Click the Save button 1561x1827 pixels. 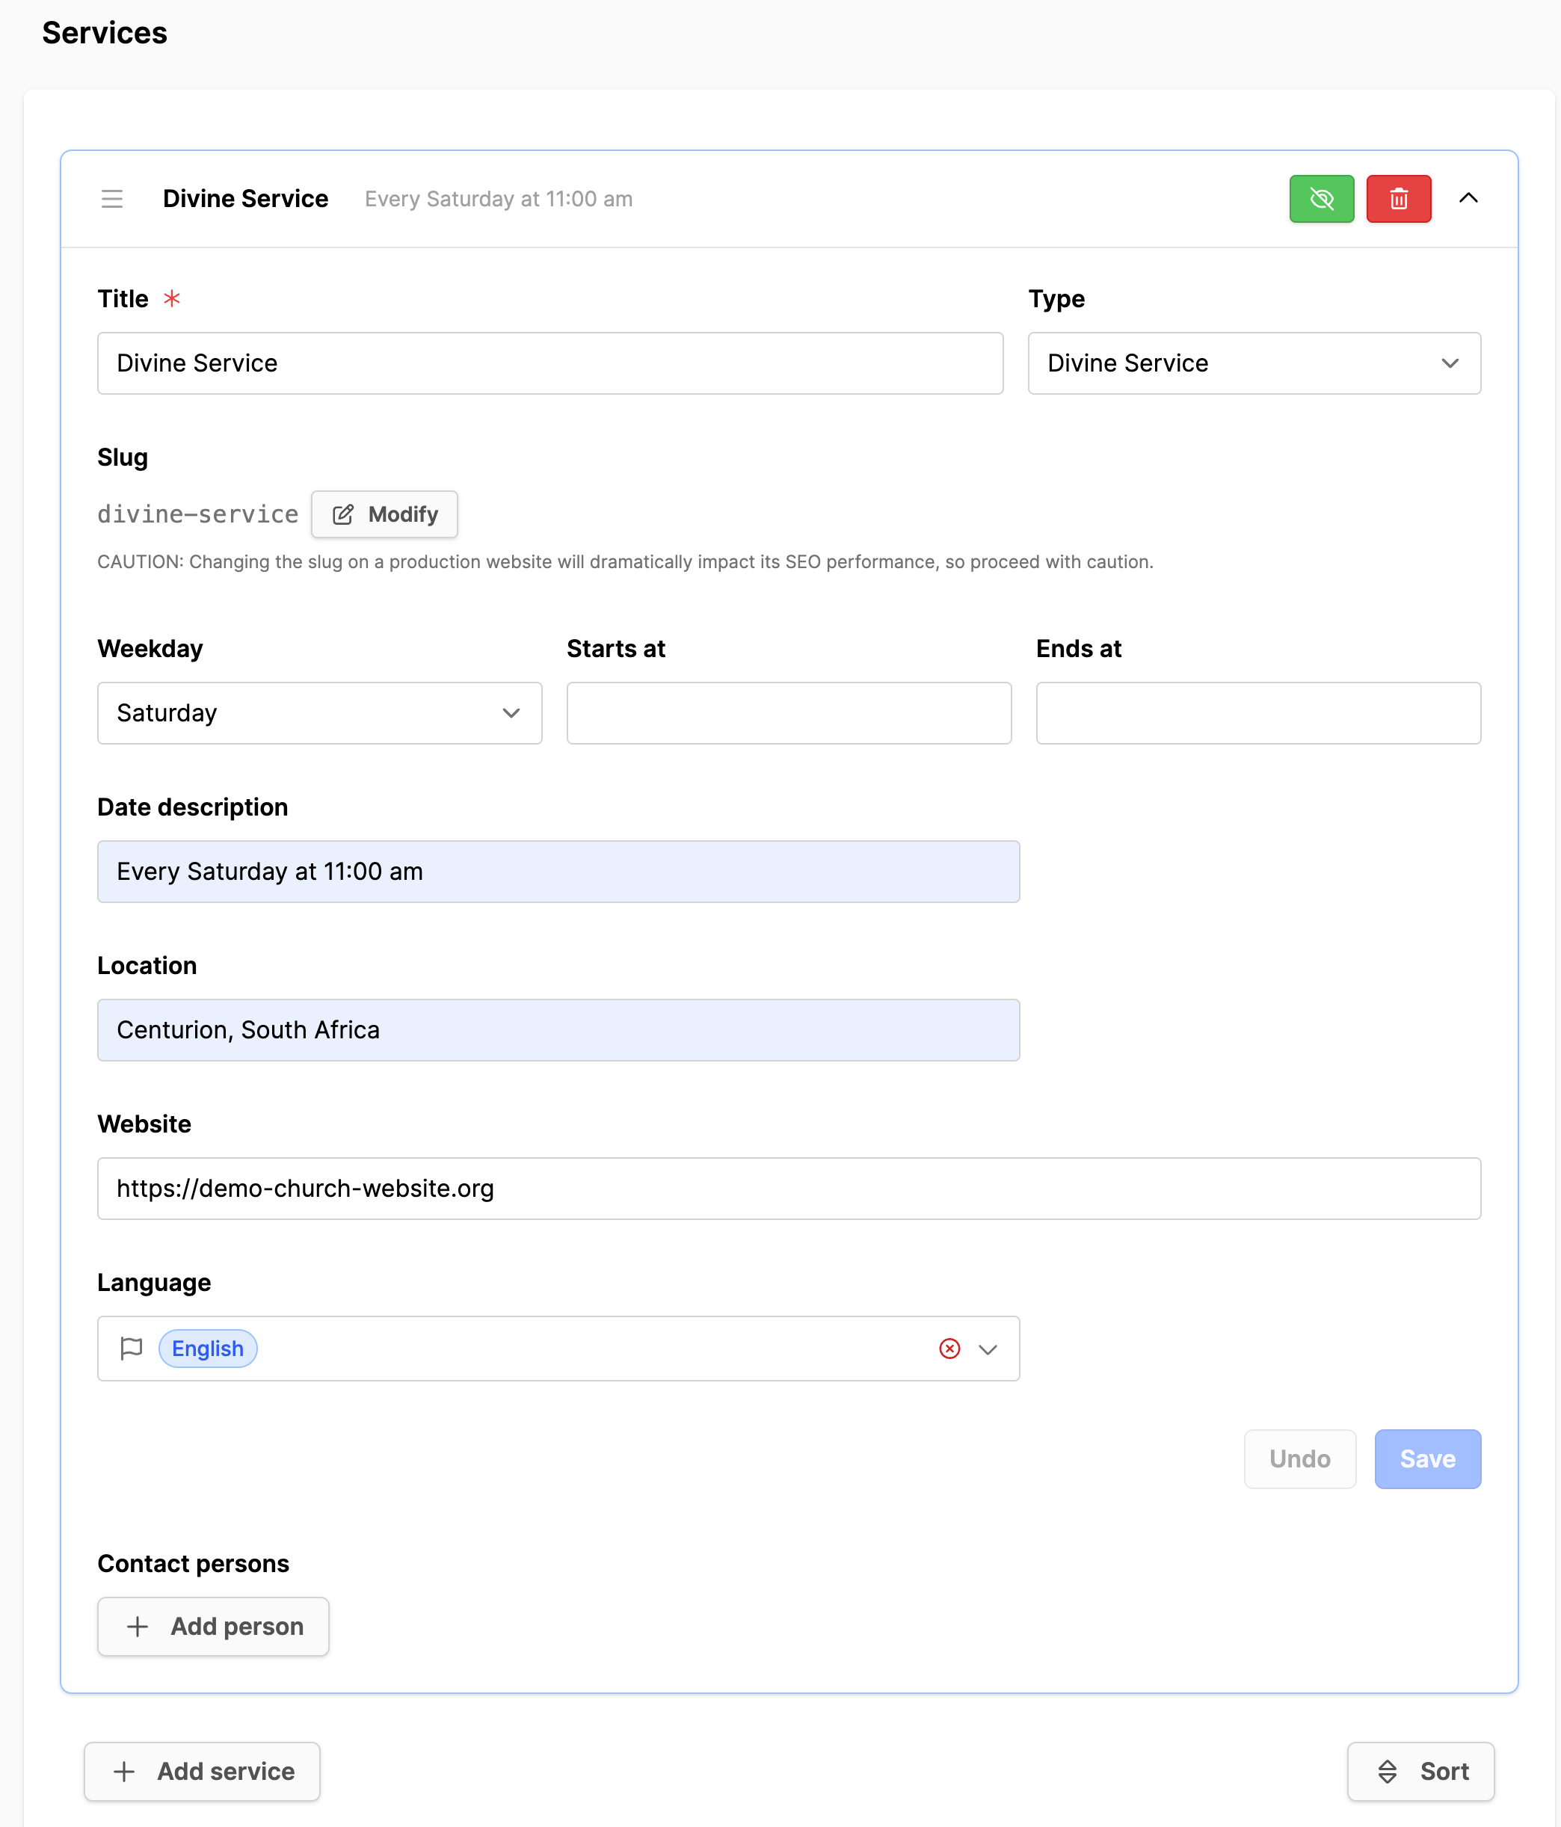click(x=1427, y=1458)
